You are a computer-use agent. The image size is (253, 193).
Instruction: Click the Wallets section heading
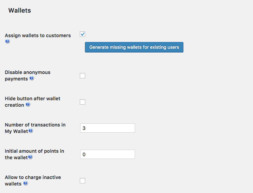(x=19, y=11)
